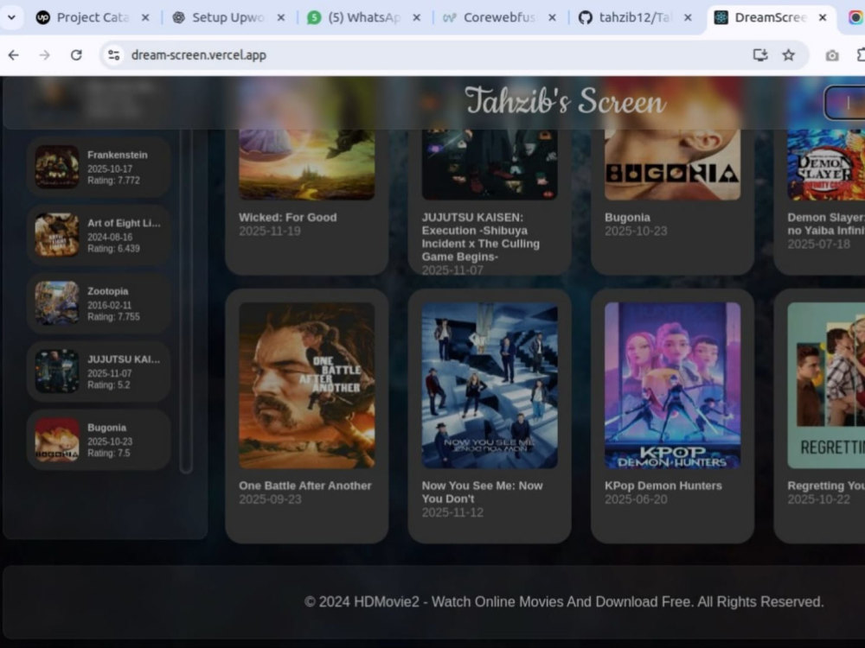Open Now You See Me poster

[490, 385]
